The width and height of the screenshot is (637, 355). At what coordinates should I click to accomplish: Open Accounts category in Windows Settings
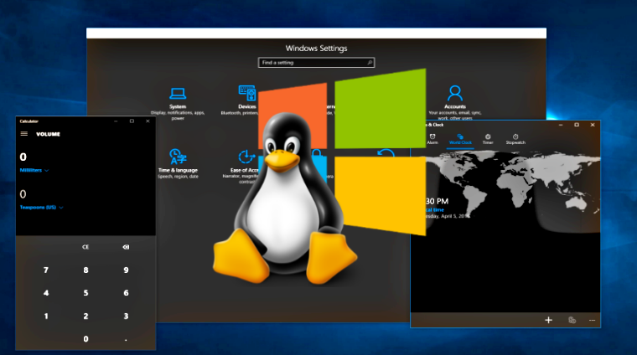(x=454, y=102)
